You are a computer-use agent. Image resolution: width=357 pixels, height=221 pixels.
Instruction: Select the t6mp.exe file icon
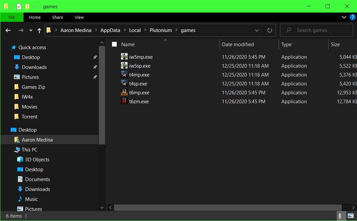click(x=124, y=92)
